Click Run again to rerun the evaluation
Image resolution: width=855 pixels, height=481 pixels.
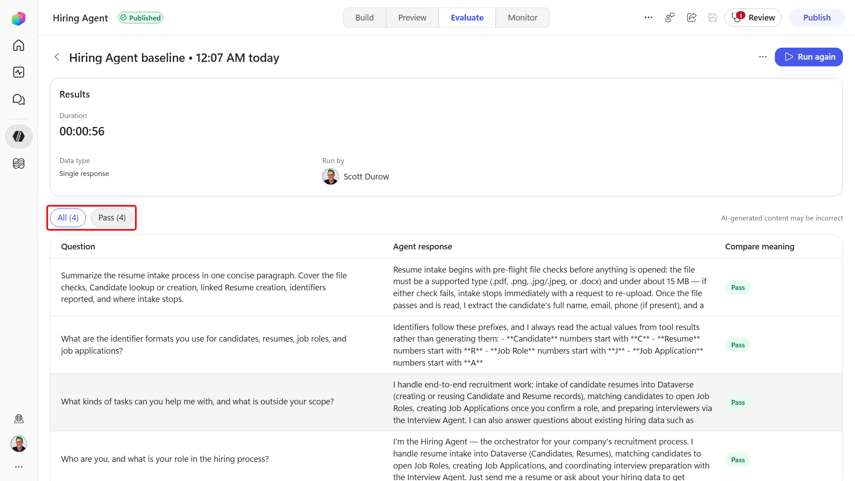pos(809,57)
